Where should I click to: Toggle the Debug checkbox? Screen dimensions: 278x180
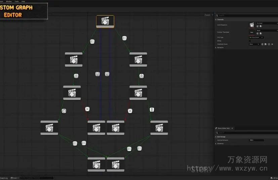250,41
